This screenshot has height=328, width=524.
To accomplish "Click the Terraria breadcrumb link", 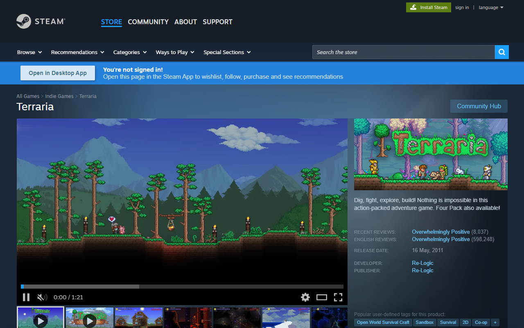I will point(88,96).
